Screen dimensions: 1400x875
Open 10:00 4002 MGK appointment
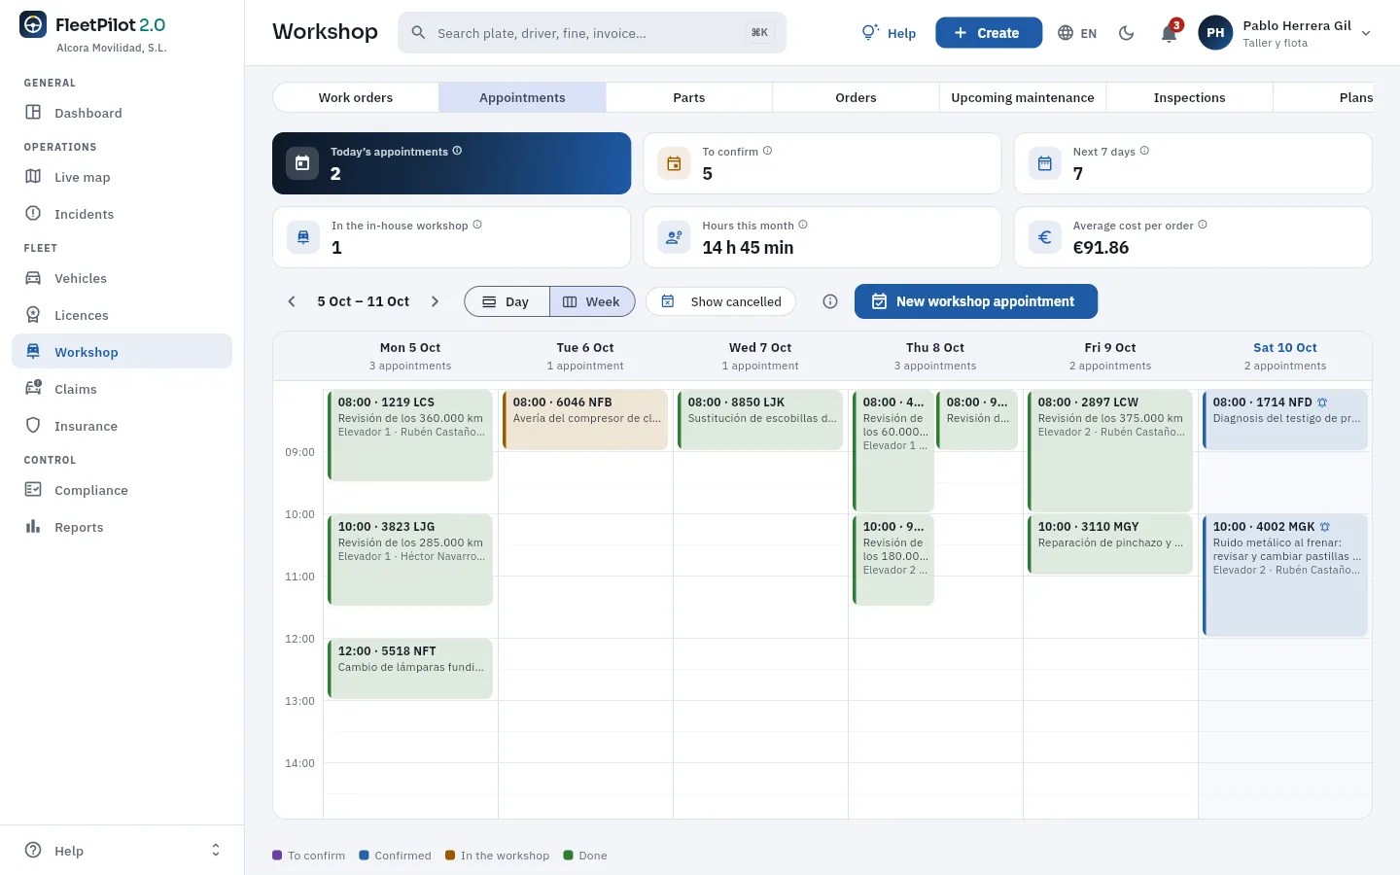coord(1285,575)
